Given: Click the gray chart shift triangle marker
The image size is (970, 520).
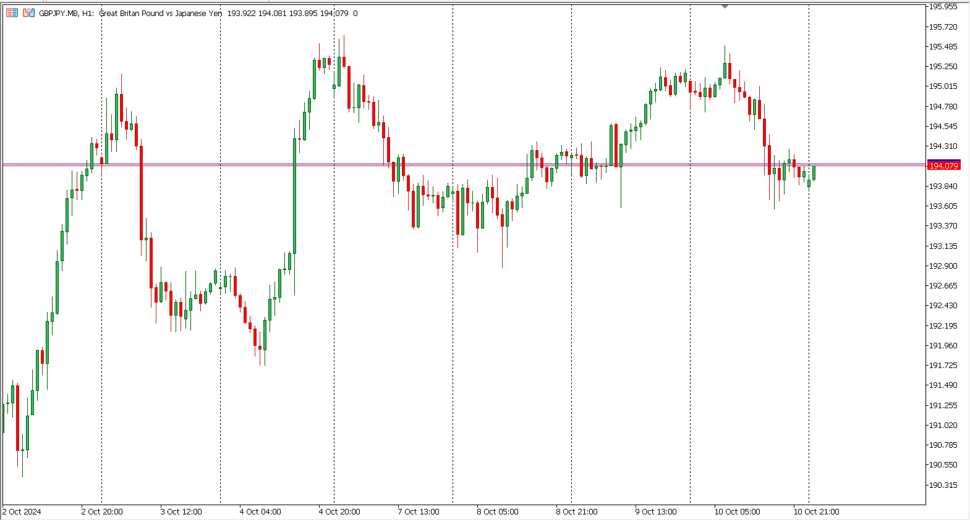Looking at the screenshot, I should (x=725, y=6).
